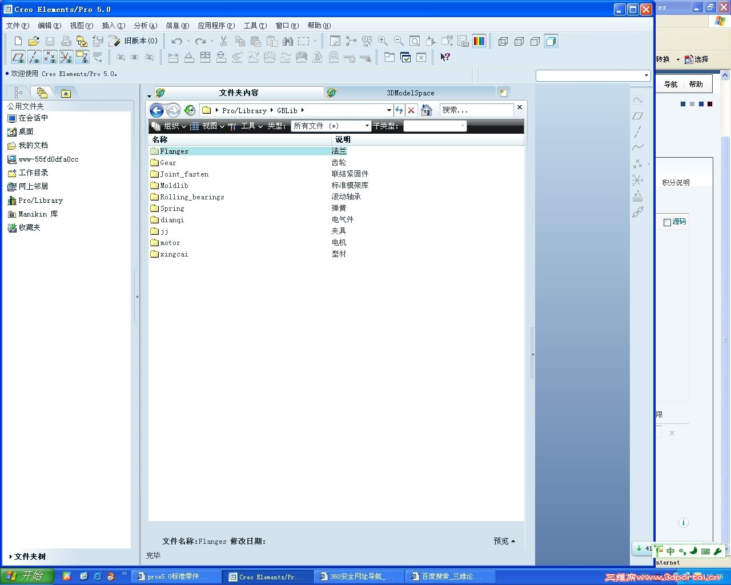Expand the 文件夹树 section
Viewport: 731px width, 585px height.
pyautogui.click(x=27, y=556)
